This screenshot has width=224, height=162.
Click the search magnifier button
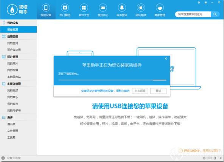(215, 14)
